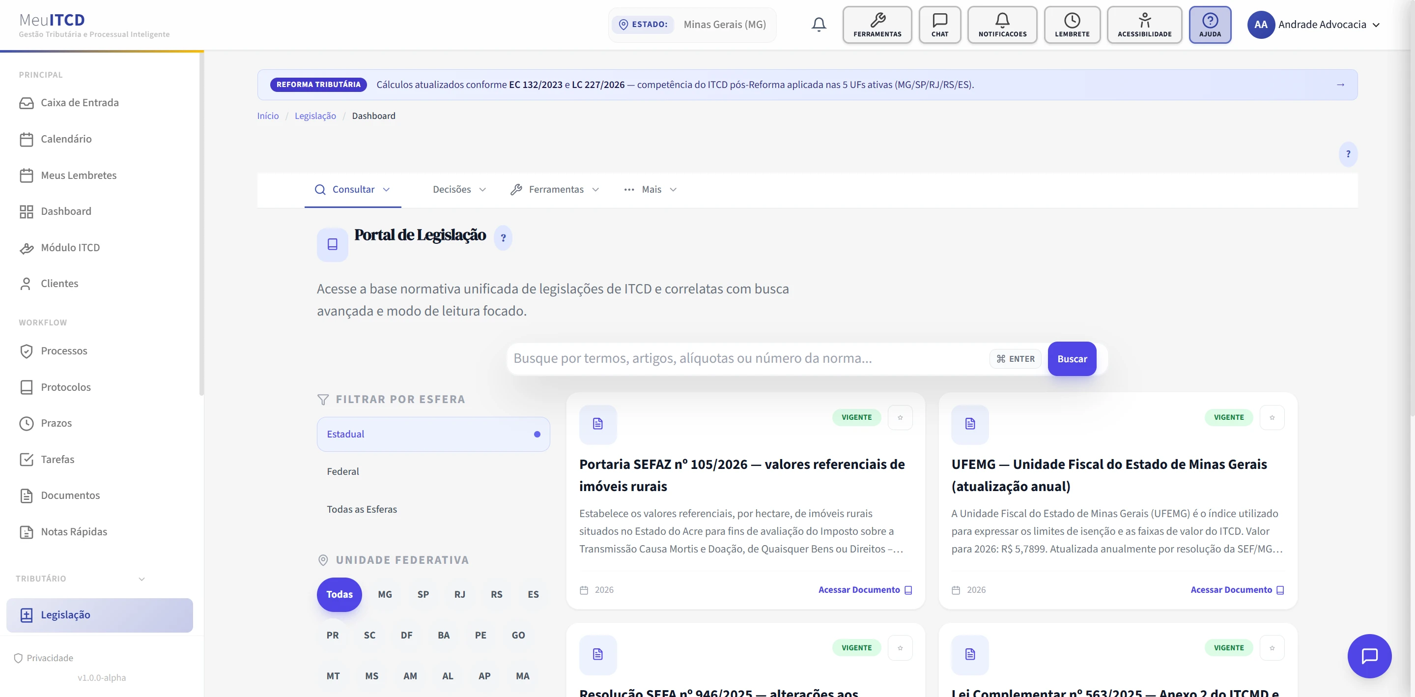Screen dimensions: 1415x697
Task: Click the floating chat bubble button
Action: [x=1369, y=656]
